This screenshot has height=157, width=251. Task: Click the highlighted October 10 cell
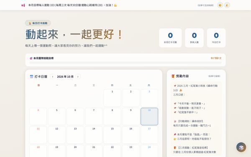149,116
